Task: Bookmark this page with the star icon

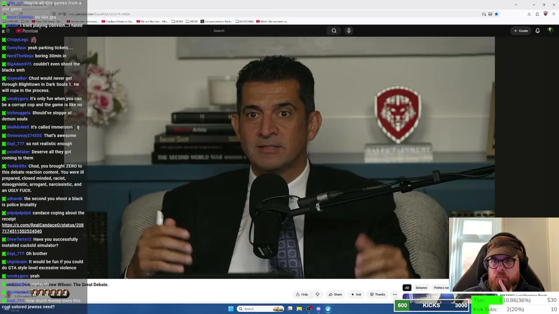Action: point(496,14)
